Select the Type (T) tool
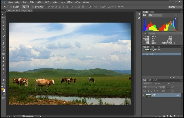 tap(4, 69)
